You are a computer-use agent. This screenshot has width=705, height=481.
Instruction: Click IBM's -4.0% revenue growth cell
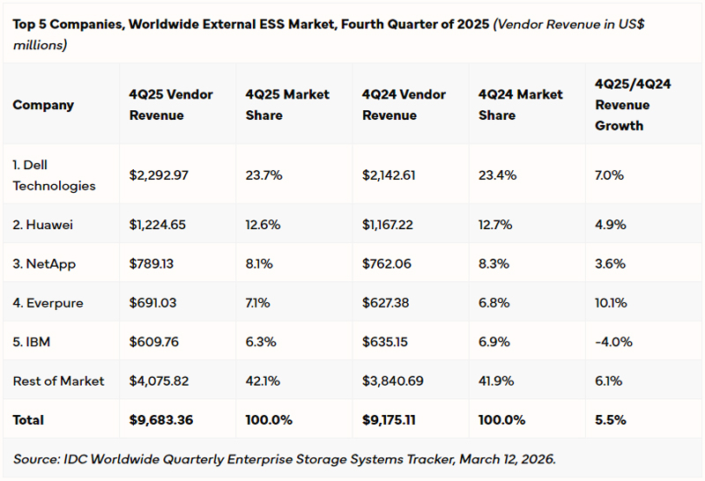tap(611, 342)
